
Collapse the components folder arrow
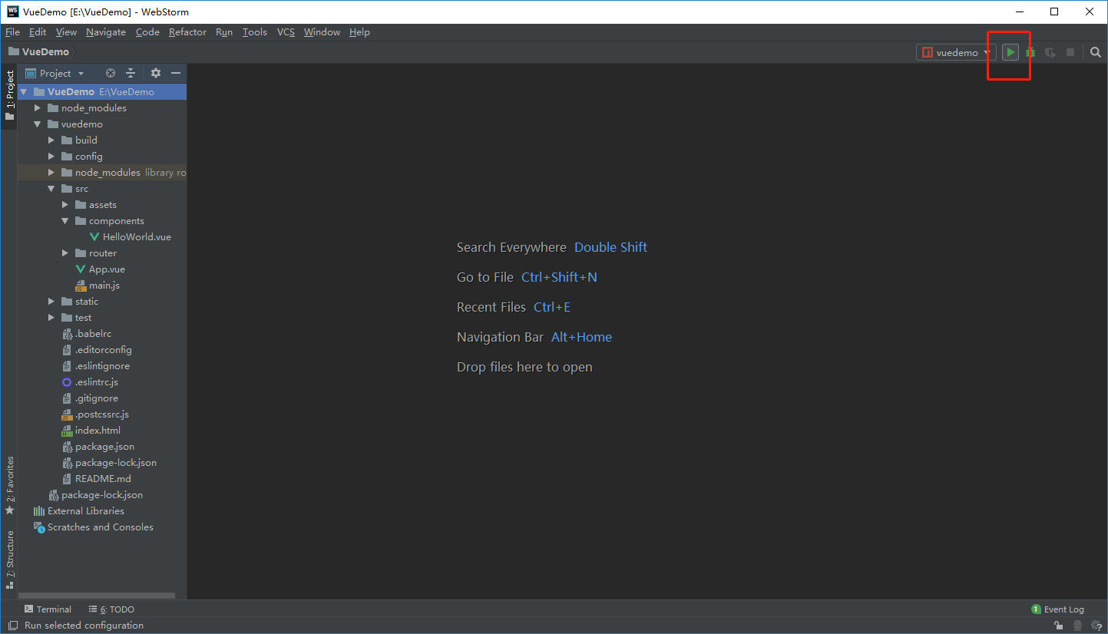65,220
